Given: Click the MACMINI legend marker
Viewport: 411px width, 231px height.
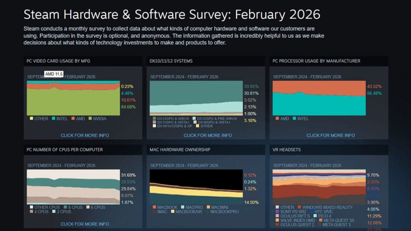Looking at the screenshot, I should point(208,207).
